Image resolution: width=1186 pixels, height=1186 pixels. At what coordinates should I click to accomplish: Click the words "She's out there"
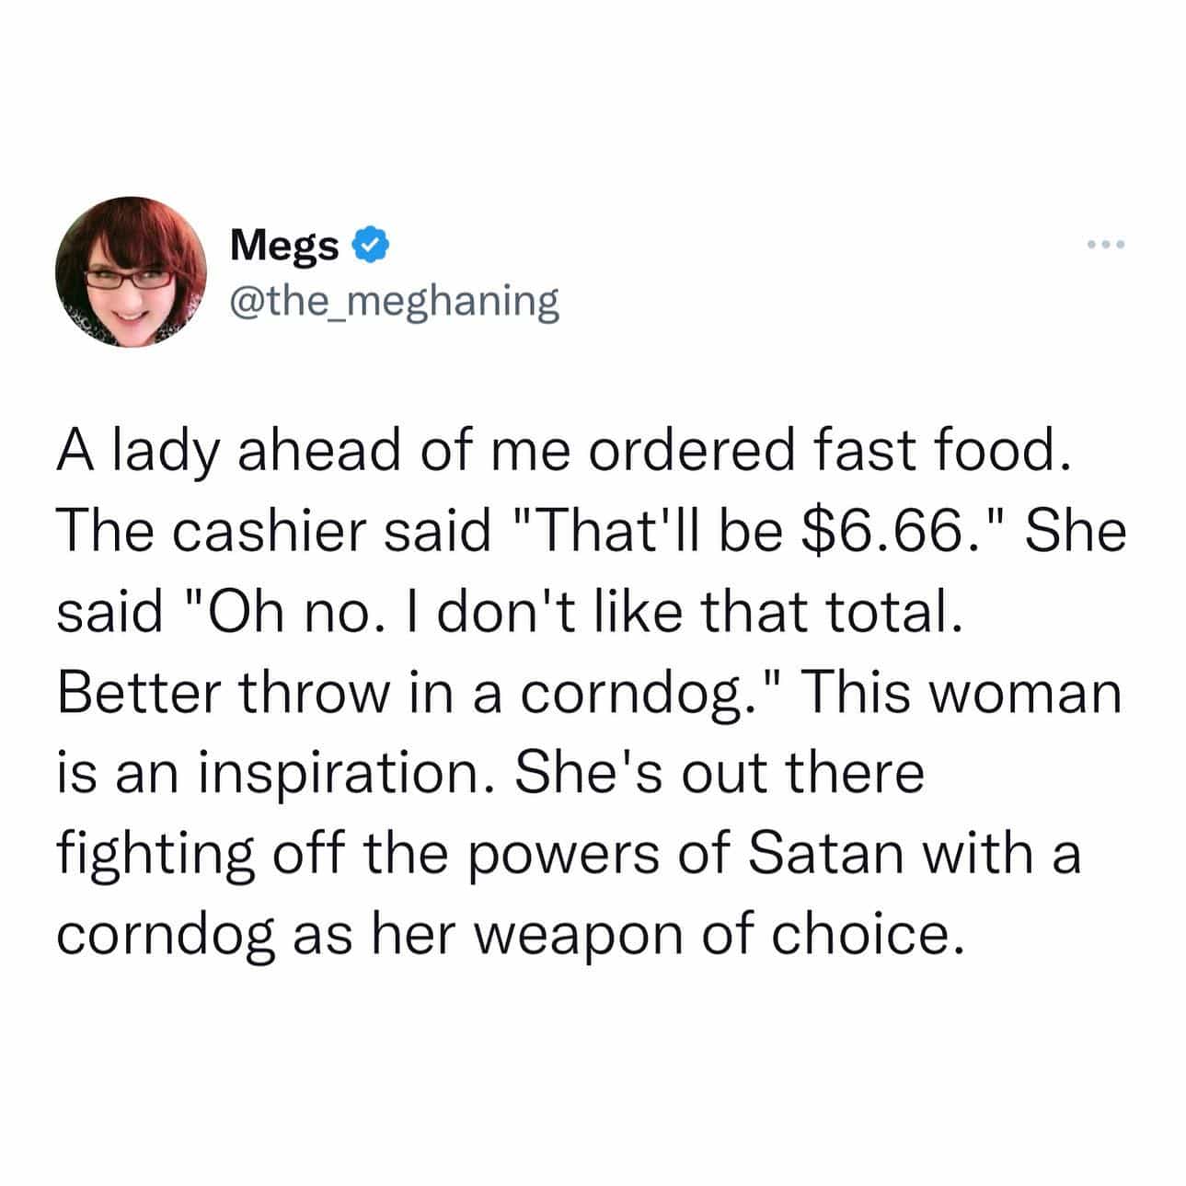[718, 773]
